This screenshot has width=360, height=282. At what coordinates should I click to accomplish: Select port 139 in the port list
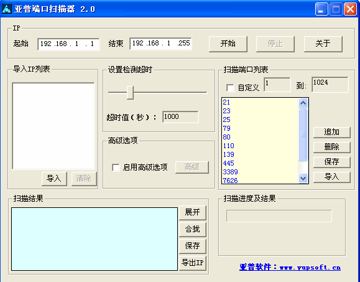pos(260,154)
